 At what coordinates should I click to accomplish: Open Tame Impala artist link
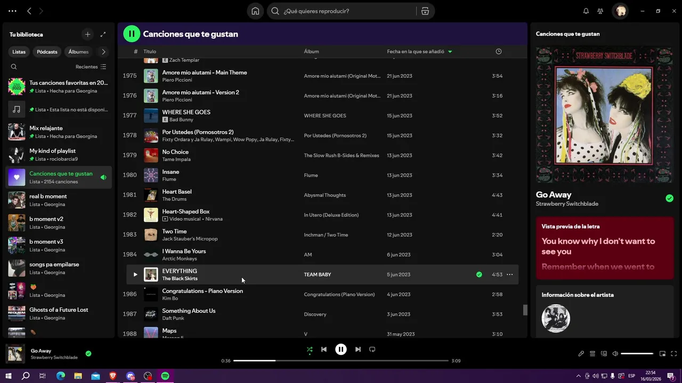pyautogui.click(x=176, y=160)
